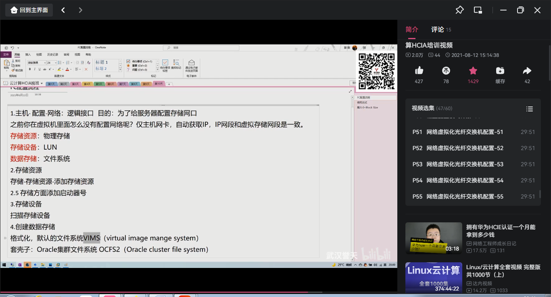Image resolution: width=551 pixels, height=297 pixels.
Task: Return to main interface home button
Action: click(x=29, y=10)
